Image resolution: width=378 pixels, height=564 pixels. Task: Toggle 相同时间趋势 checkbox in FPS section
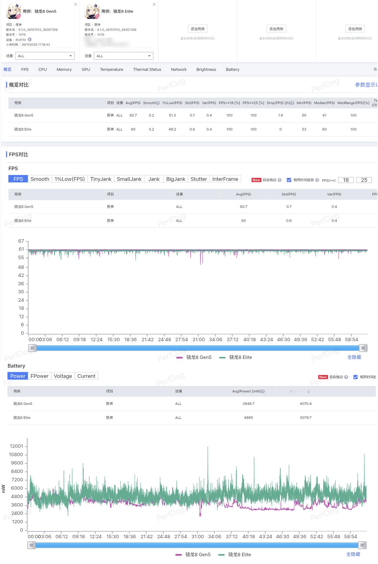pyautogui.click(x=289, y=180)
